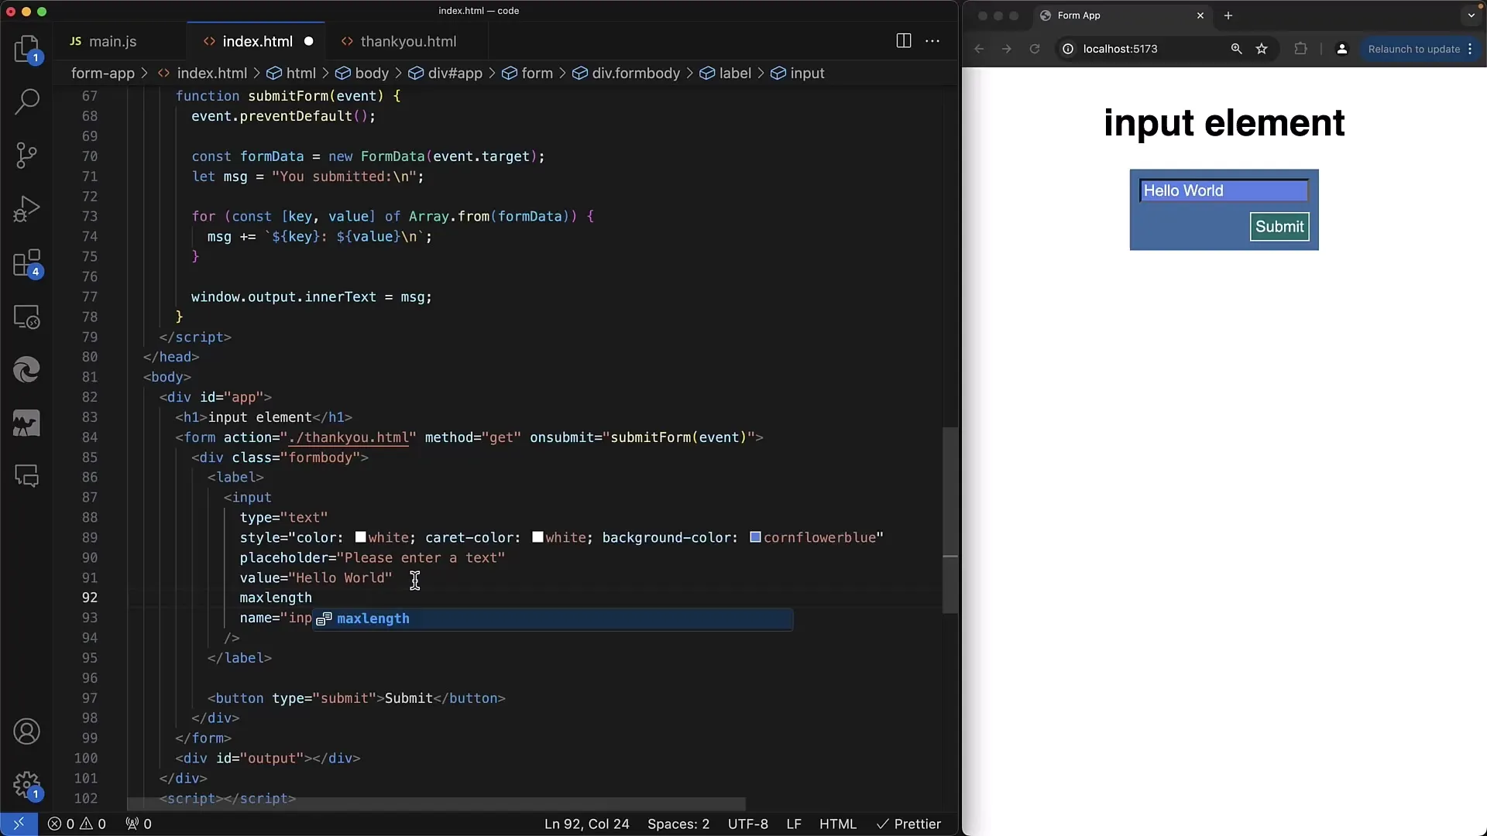Click the Submit button in preview

[x=1279, y=225]
